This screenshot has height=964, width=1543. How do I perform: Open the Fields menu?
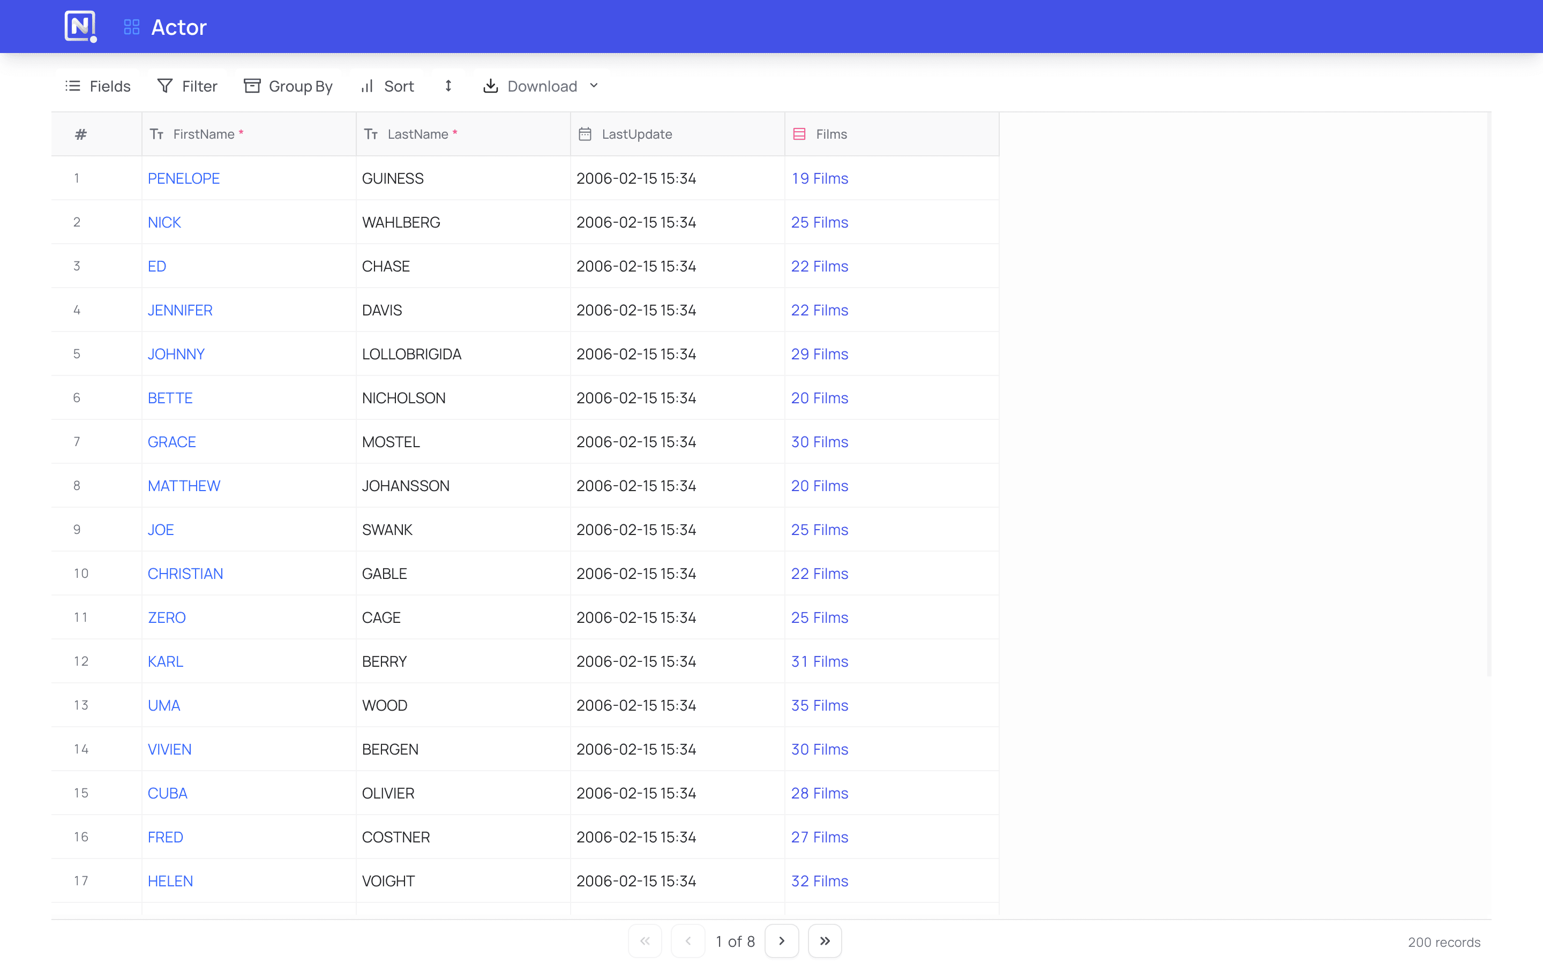point(98,86)
